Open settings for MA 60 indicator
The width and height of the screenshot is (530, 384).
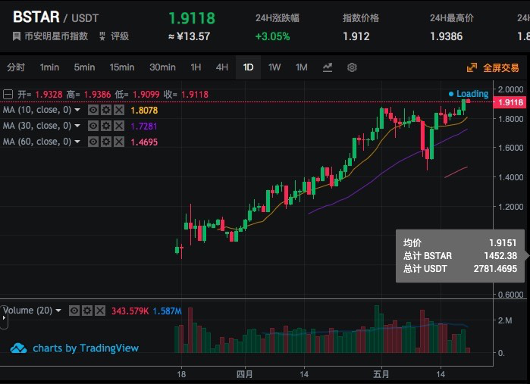pyautogui.click(x=106, y=142)
